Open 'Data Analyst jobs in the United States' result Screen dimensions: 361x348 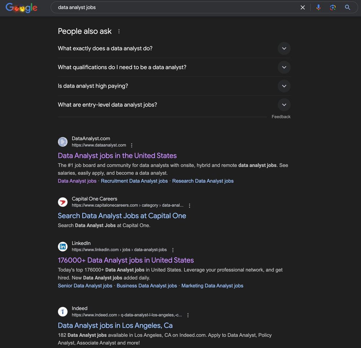coord(117,155)
